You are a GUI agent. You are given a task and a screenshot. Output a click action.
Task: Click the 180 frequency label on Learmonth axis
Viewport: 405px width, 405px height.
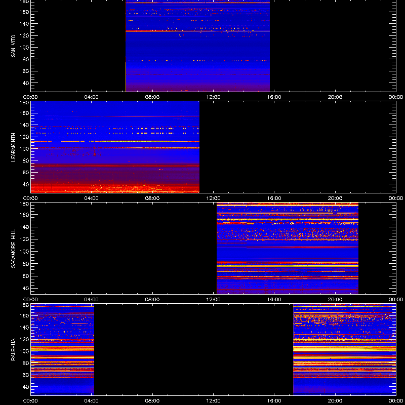click(25, 103)
